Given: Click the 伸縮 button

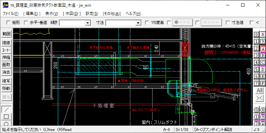Looking at the screenshot, I should (6, 57).
